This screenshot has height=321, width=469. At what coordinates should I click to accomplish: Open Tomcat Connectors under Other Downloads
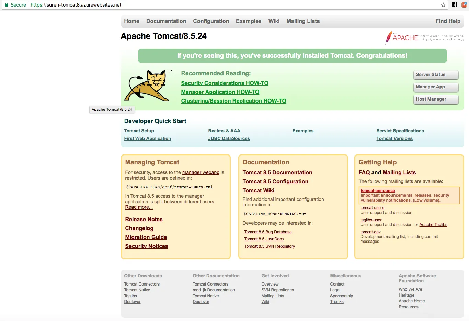tap(142, 284)
